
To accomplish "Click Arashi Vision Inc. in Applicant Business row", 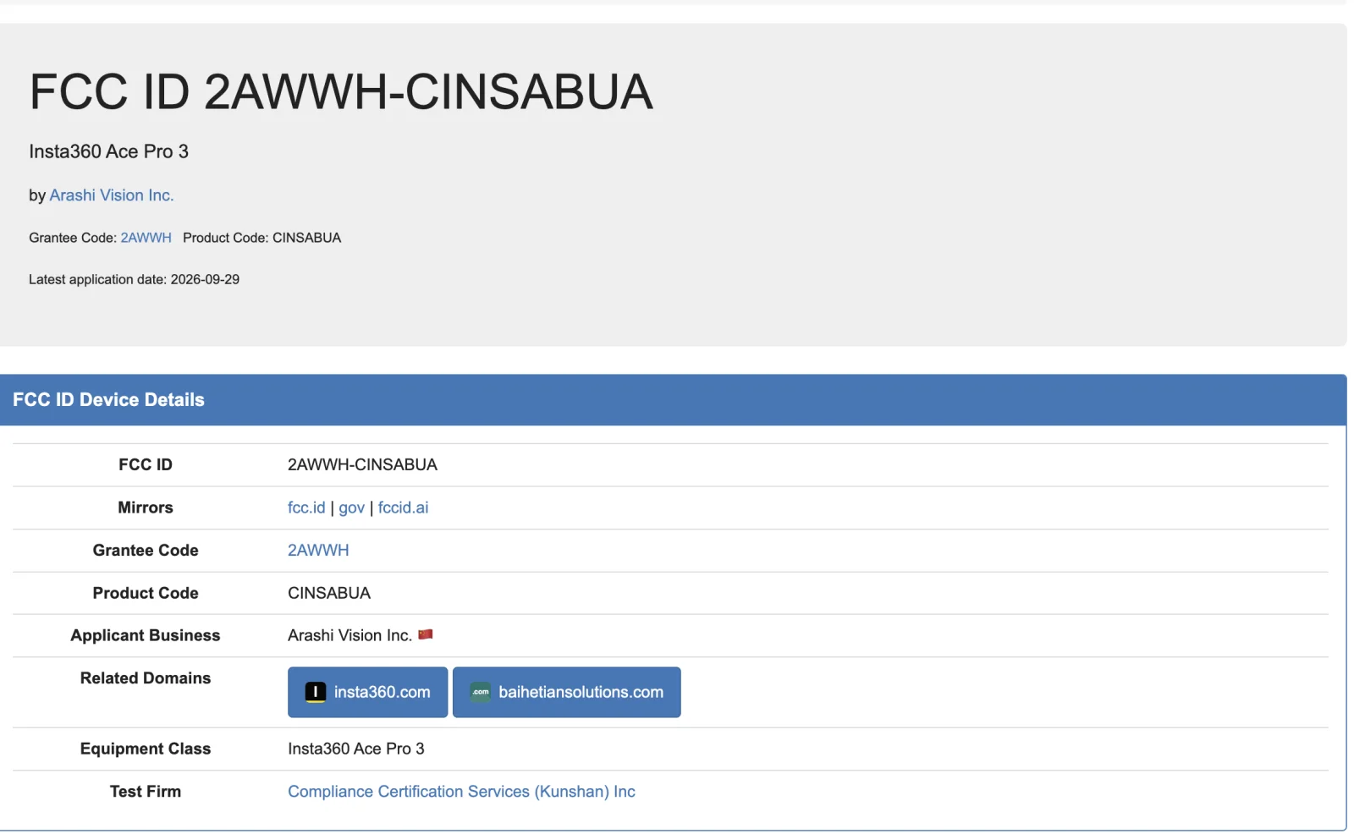I will 350,635.
